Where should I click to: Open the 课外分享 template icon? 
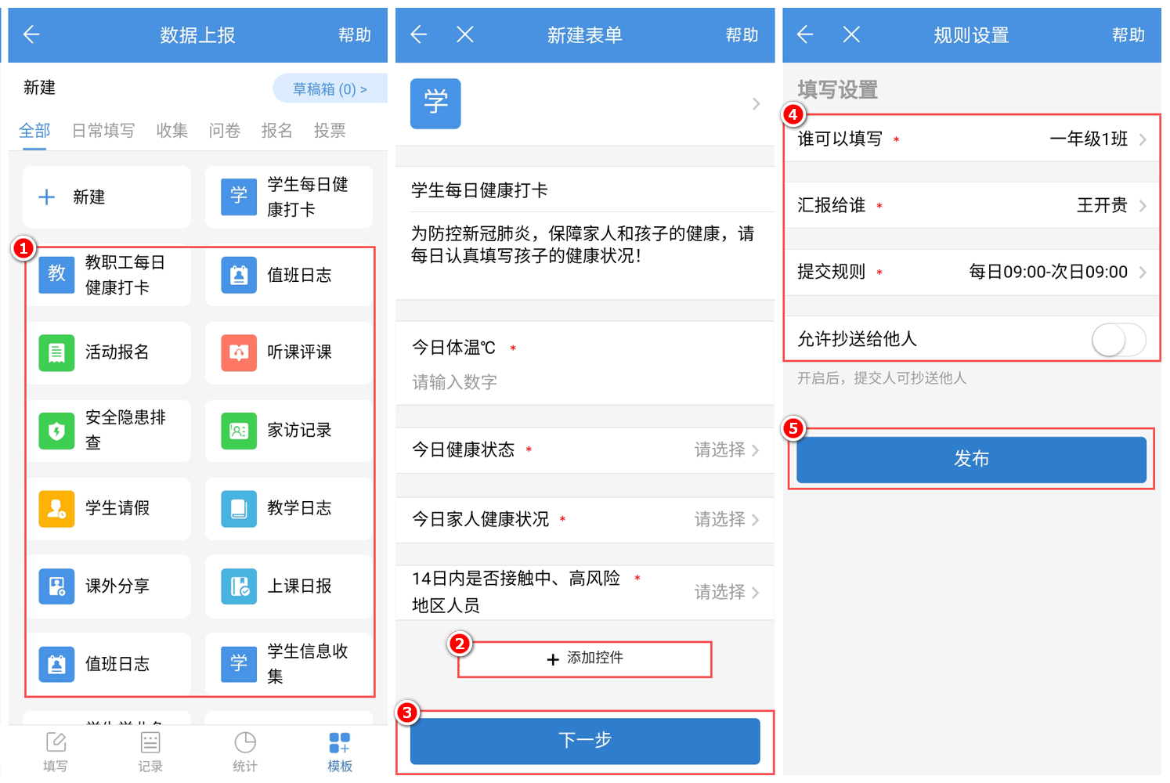(x=56, y=586)
